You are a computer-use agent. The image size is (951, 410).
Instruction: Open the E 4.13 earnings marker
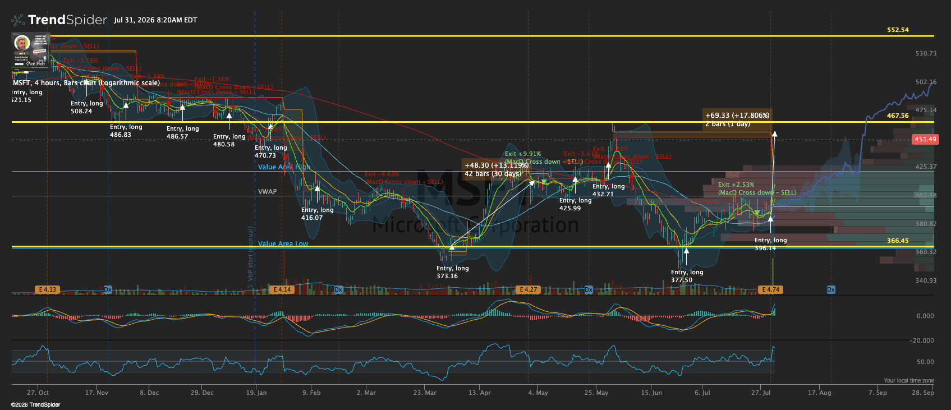47,290
